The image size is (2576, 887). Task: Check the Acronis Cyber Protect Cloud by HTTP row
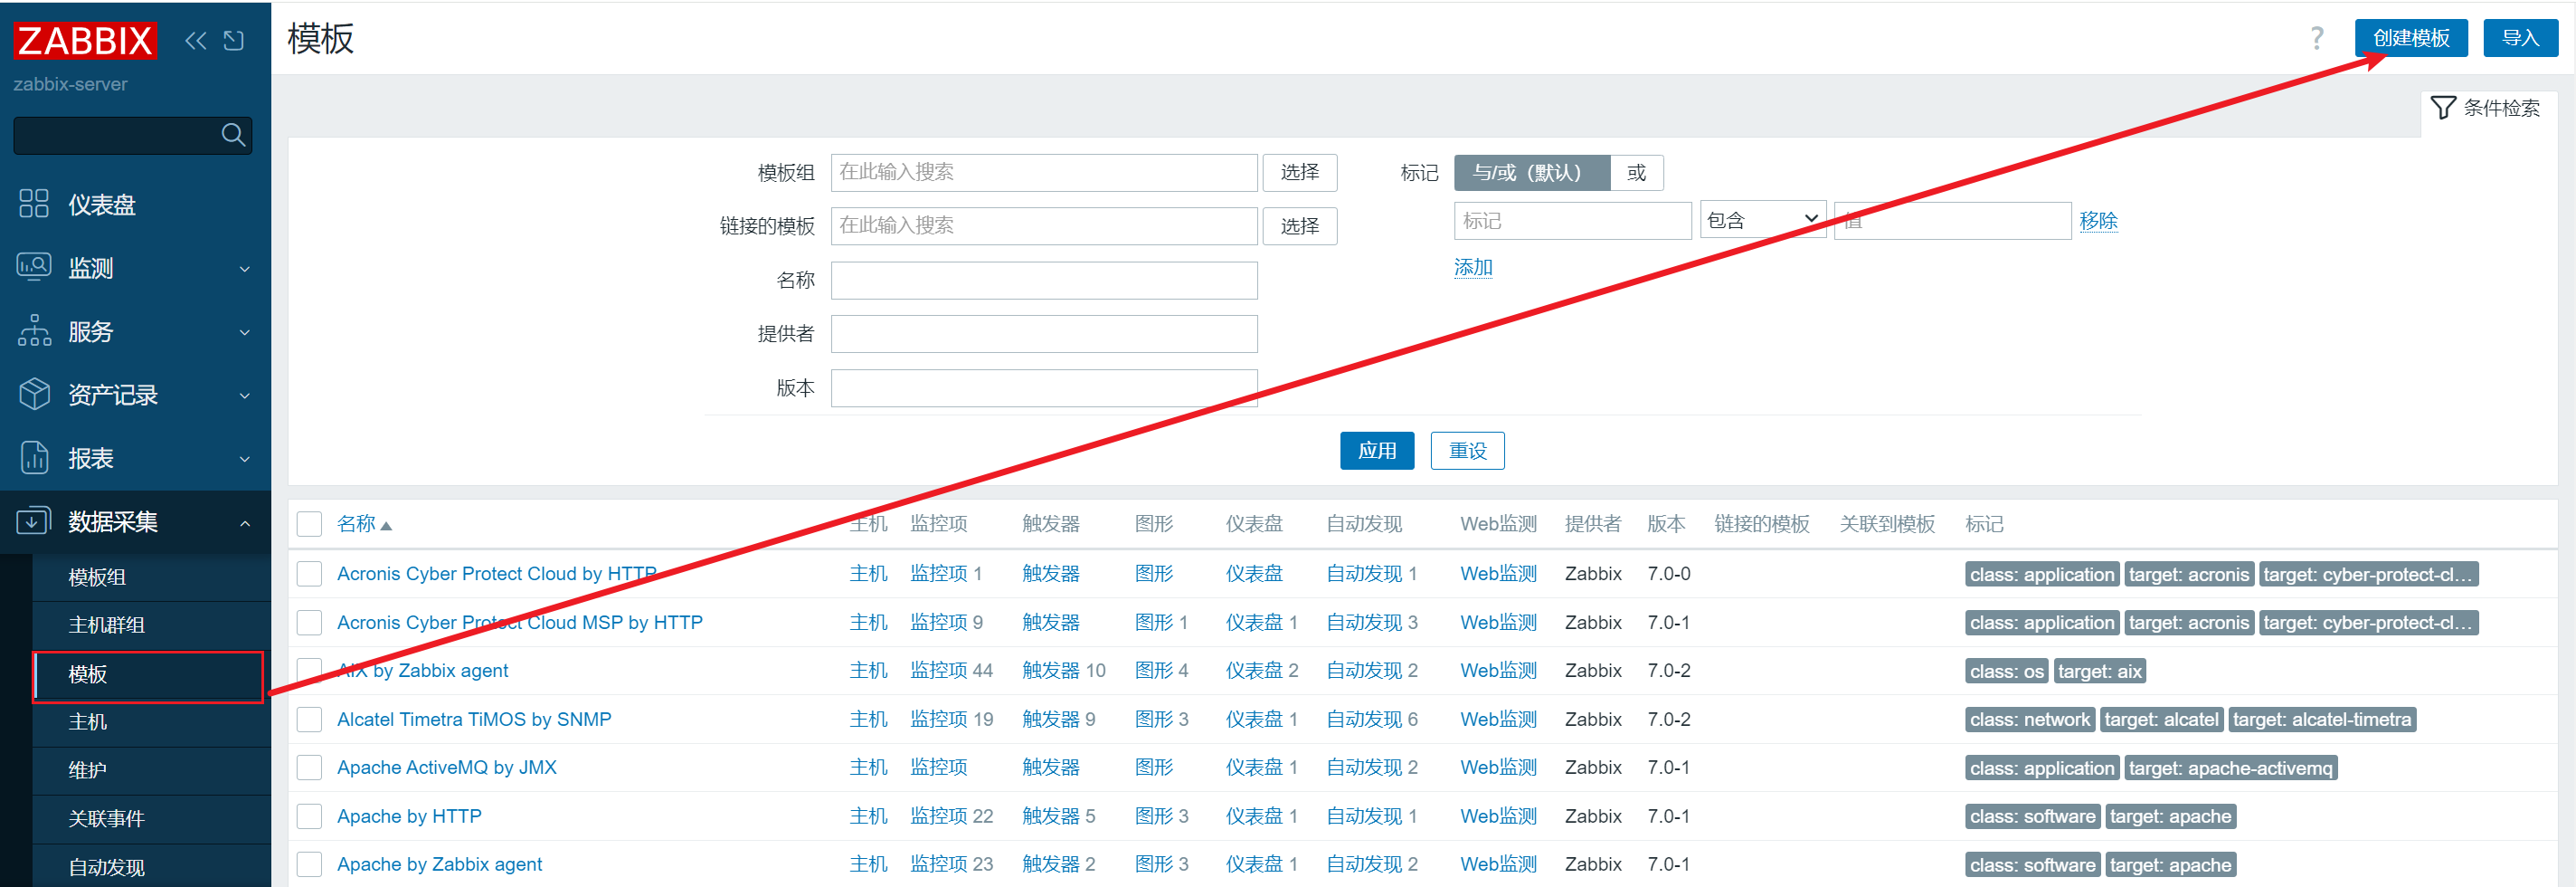tap(310, 574)
